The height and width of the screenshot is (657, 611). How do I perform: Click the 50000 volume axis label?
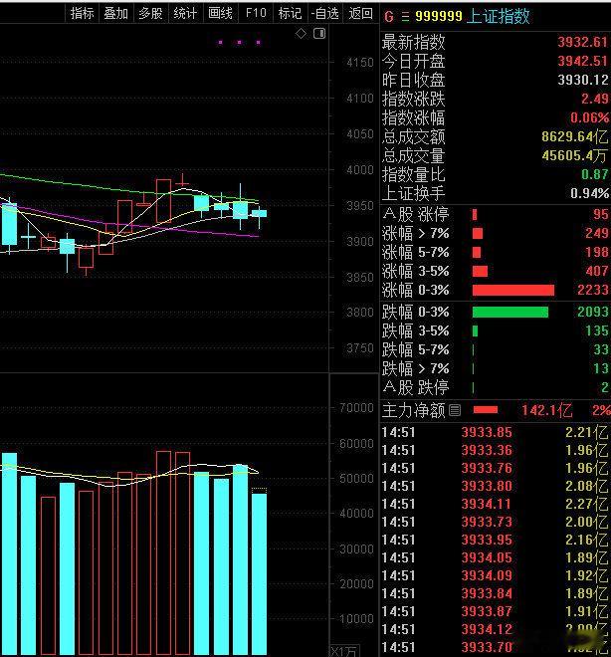point(356,479)
